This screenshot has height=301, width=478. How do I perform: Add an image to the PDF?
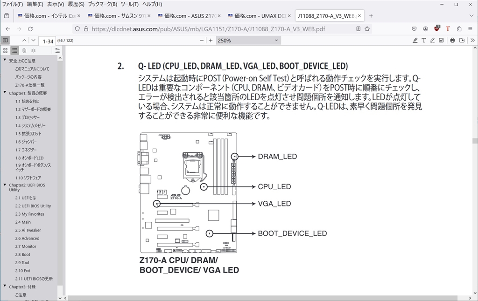click(x=441, y=40)
